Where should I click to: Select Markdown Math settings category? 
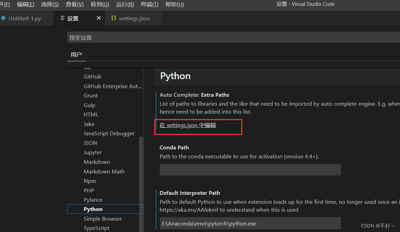coord(104,171)
